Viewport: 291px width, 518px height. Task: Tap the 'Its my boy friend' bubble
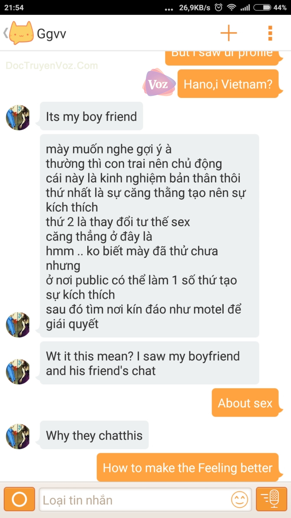(x=91, y=116)
